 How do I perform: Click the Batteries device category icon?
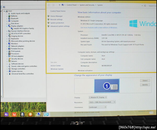pyautogui.click(x=9, y=16)
